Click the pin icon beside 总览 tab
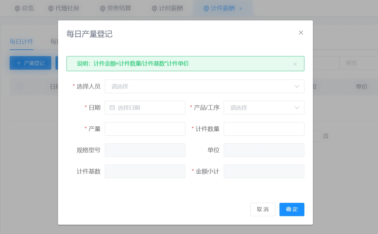This screenshot has height=234, width=378. pyautogui.click(x=17, y=8)
